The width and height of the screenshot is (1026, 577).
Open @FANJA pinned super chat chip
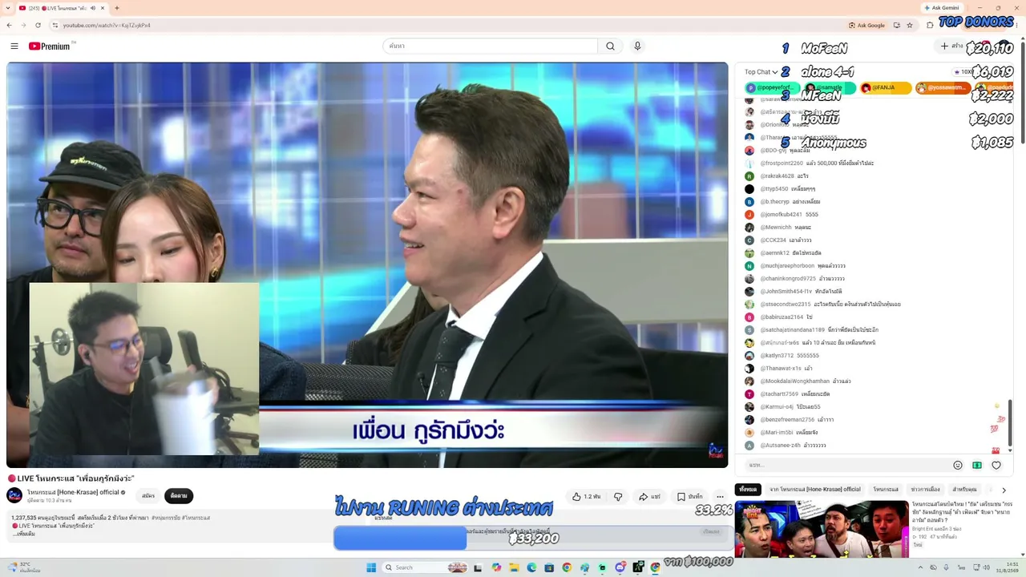tap(886, 87)
